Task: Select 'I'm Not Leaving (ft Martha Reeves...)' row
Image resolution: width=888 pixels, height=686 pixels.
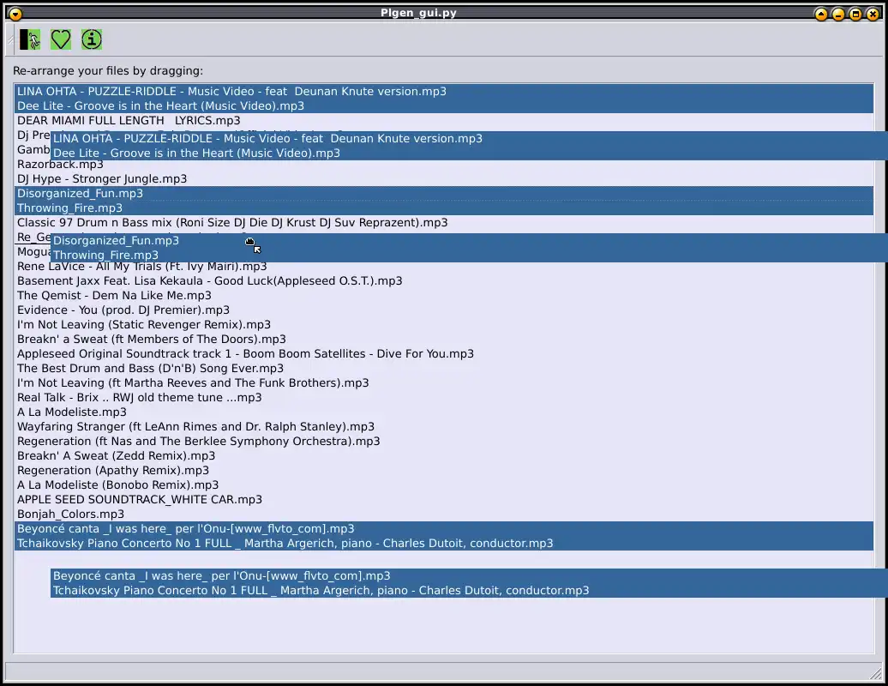Action: coord(444,383)
